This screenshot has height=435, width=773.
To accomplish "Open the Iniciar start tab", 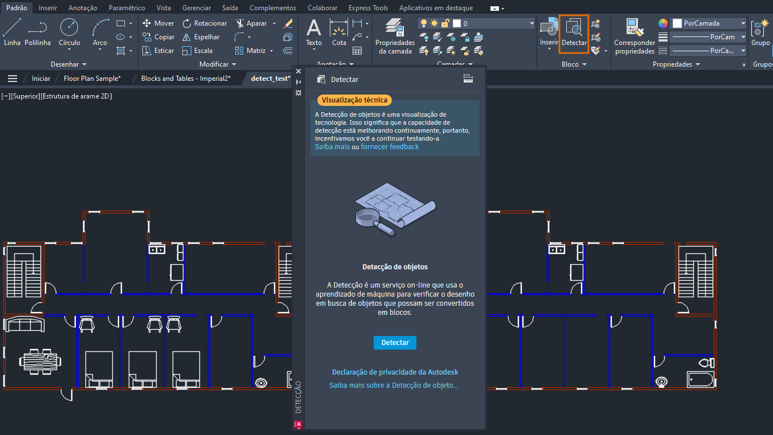I will [41, 79].
